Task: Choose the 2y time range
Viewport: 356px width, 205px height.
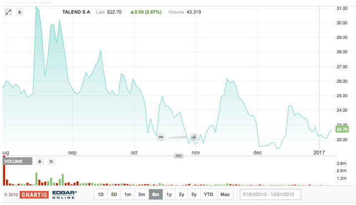Action: pos(181,194)
